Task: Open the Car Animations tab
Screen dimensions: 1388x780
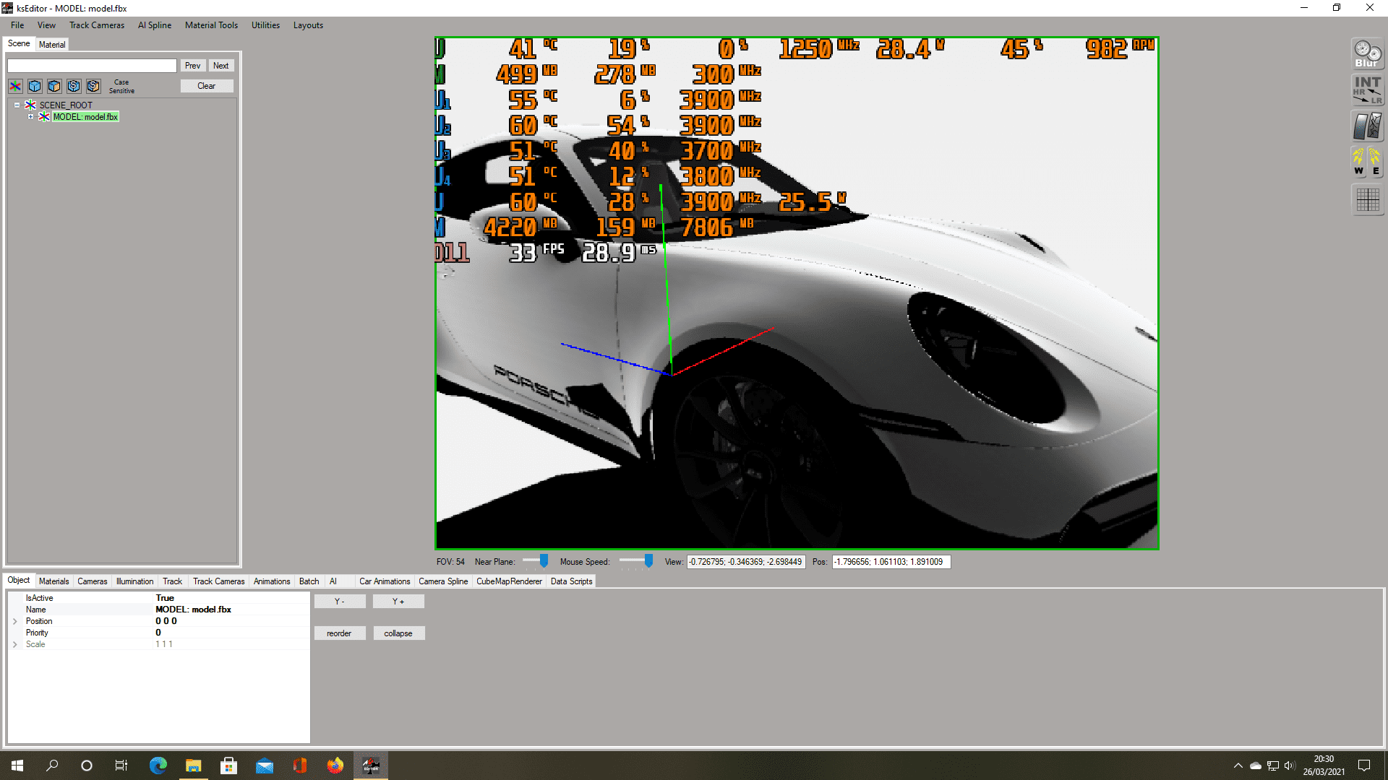Action: (385, 581)
